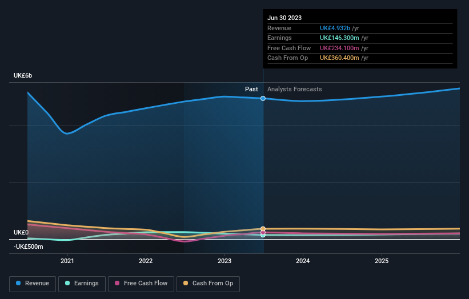Click the UK£234.100m free cash flow value
The image size is (469, 299).
(x=339, y=48)
